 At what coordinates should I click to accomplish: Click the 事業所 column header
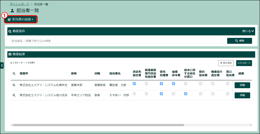24,74
